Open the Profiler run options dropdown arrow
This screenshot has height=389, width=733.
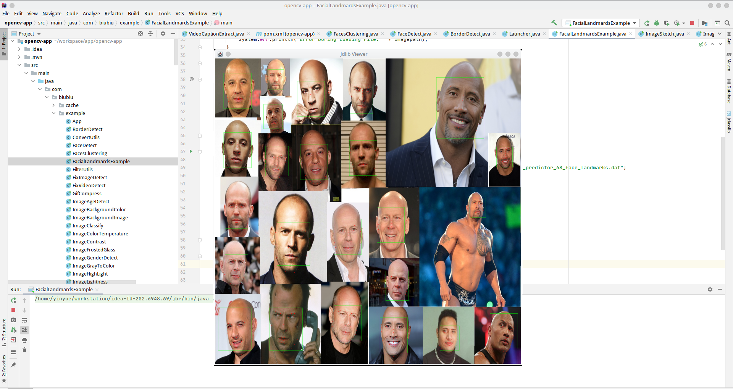coord(683,23)
